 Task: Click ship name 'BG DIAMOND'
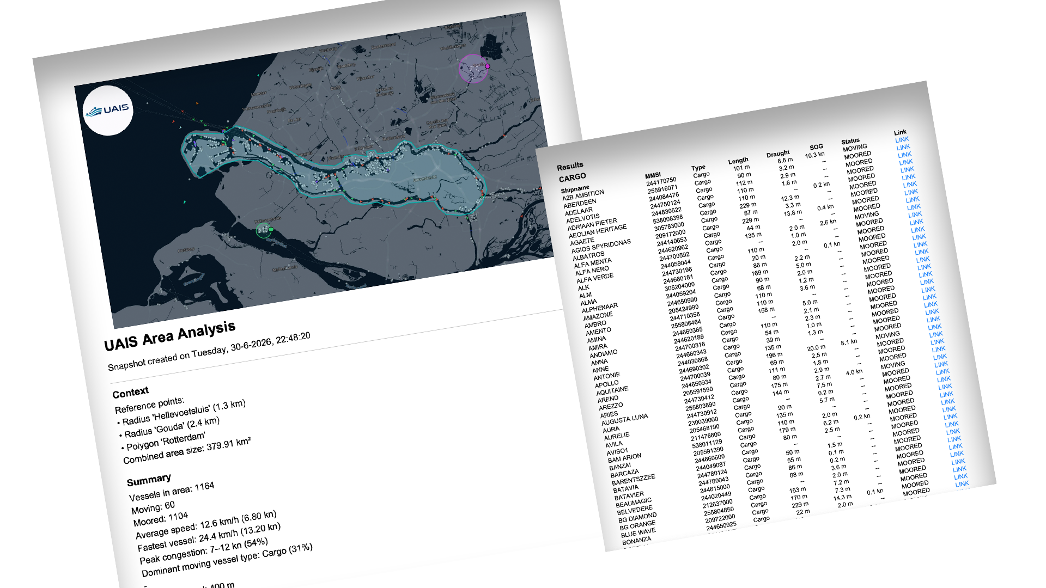click(637, 517)
